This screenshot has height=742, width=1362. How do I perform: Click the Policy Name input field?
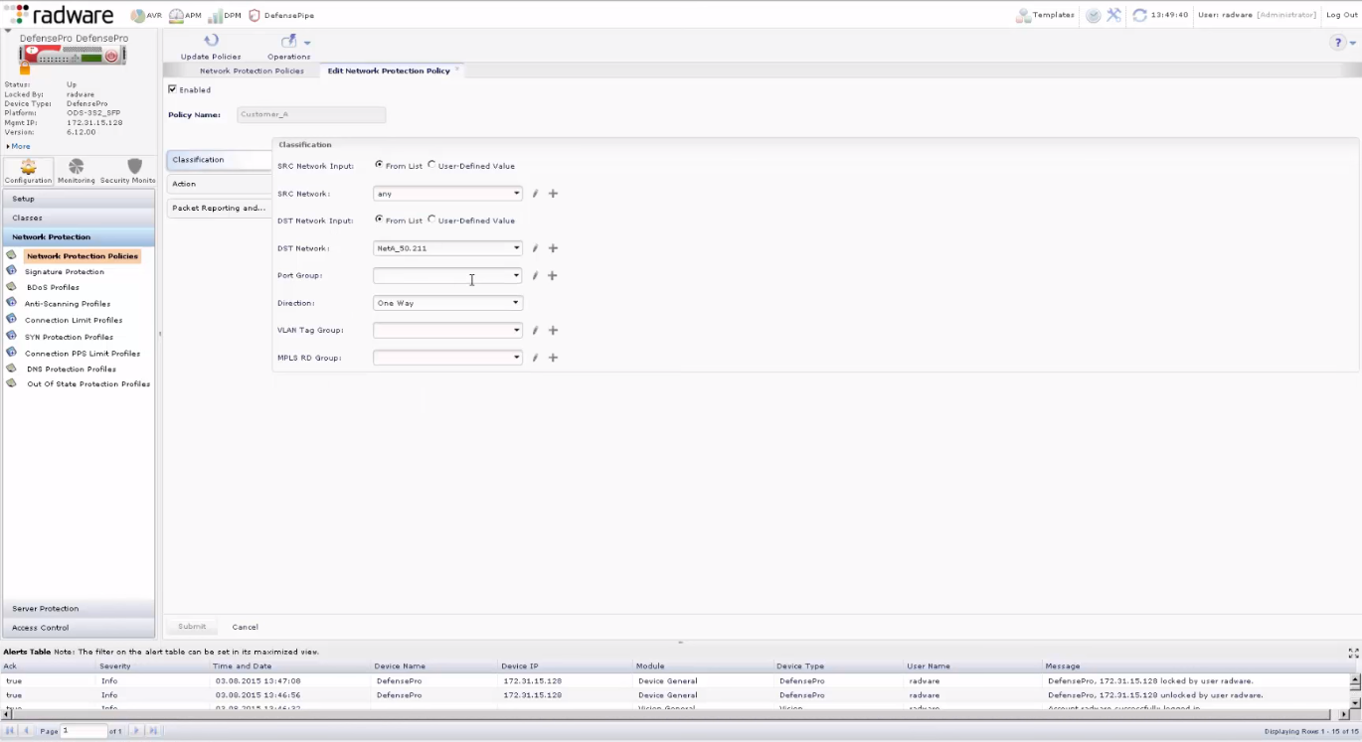click(x=311, y=114)
